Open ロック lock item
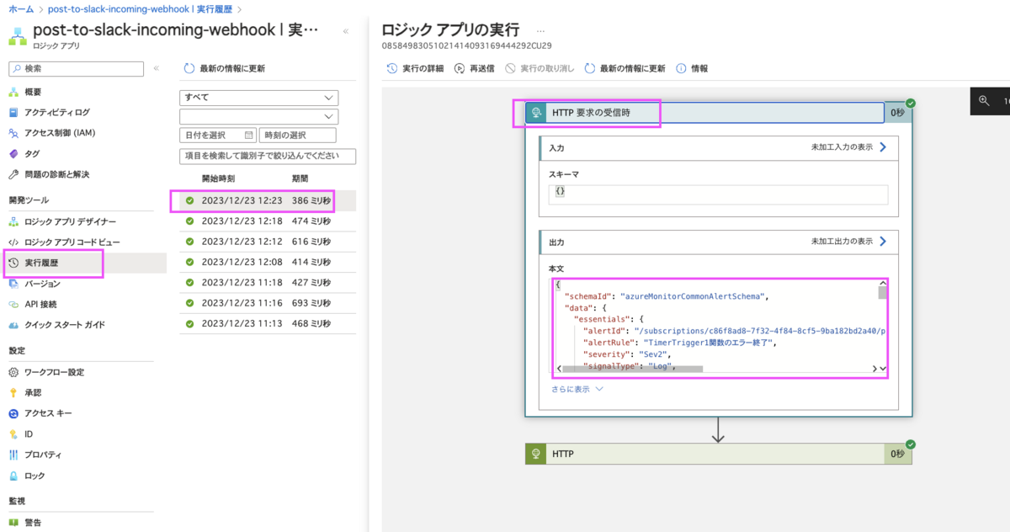1010x532 pixels. click(x=35, y=476)
